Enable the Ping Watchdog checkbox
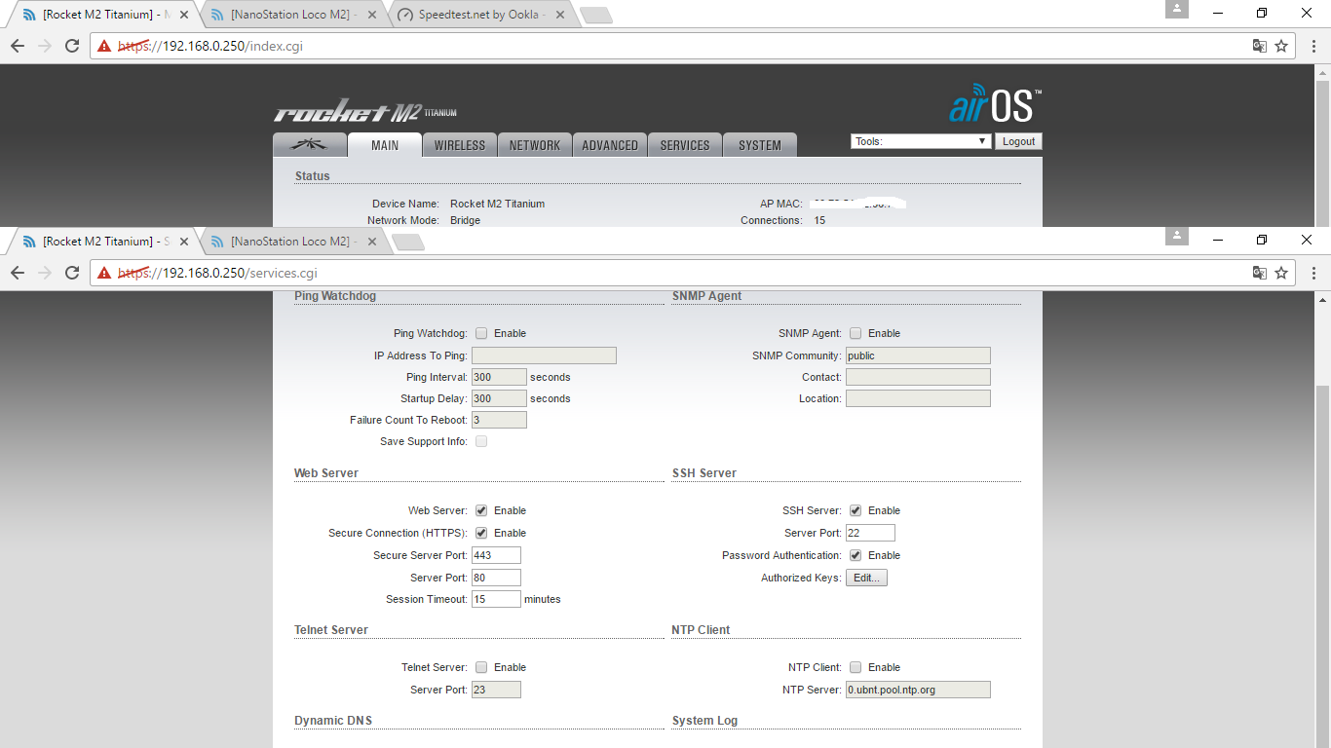 481,333
